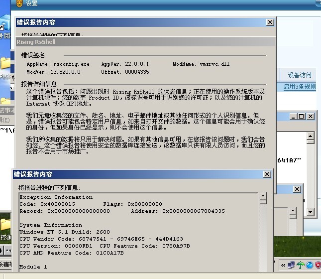Click the 记事本 window title bar
Screen dimensions: 321x279
pyautogui.click(x=7, y=111)
